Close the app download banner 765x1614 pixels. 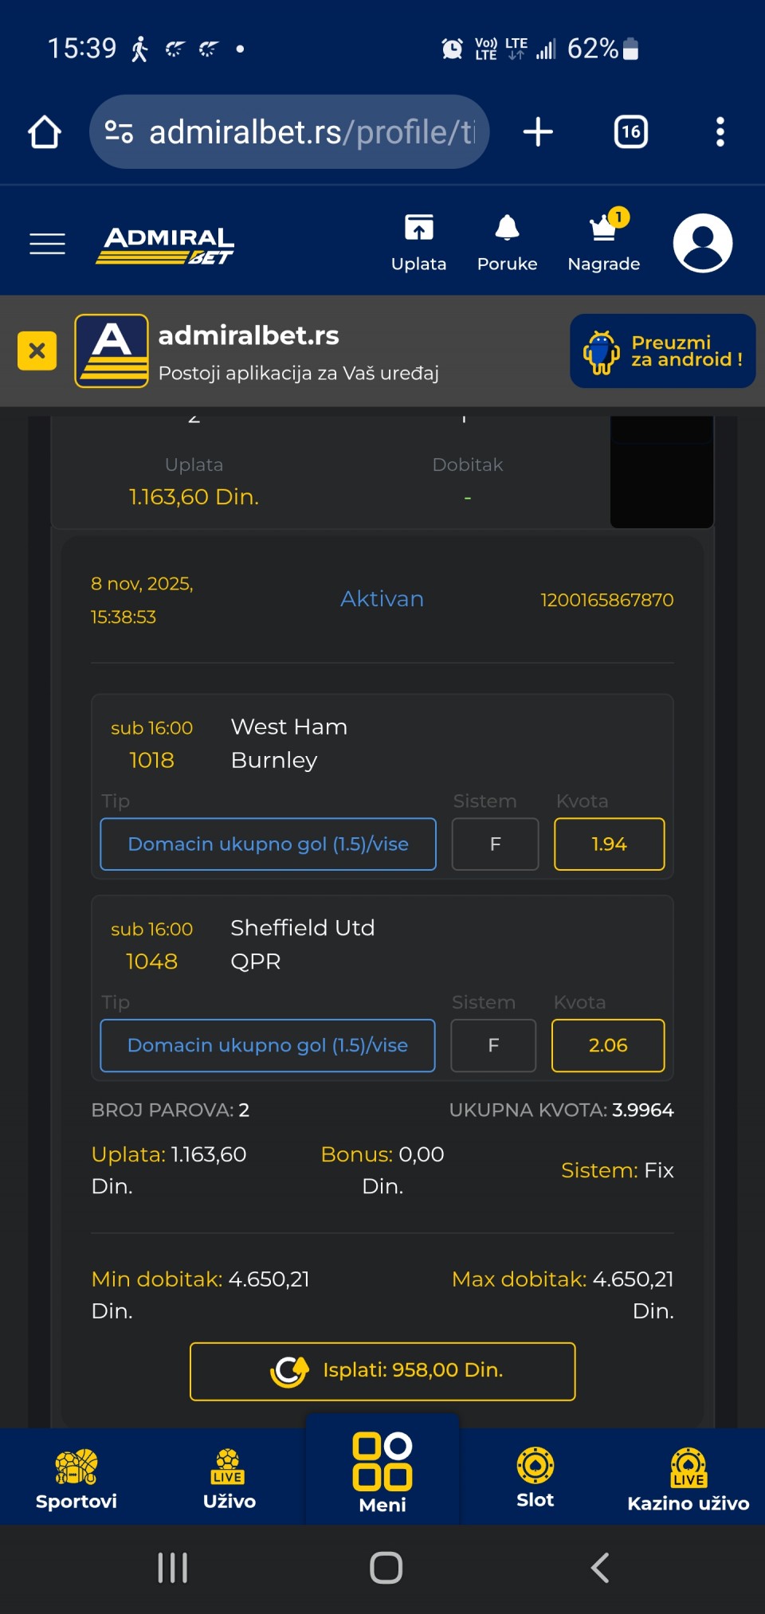coord(37,351)
